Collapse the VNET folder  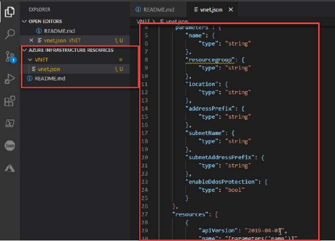29,60
